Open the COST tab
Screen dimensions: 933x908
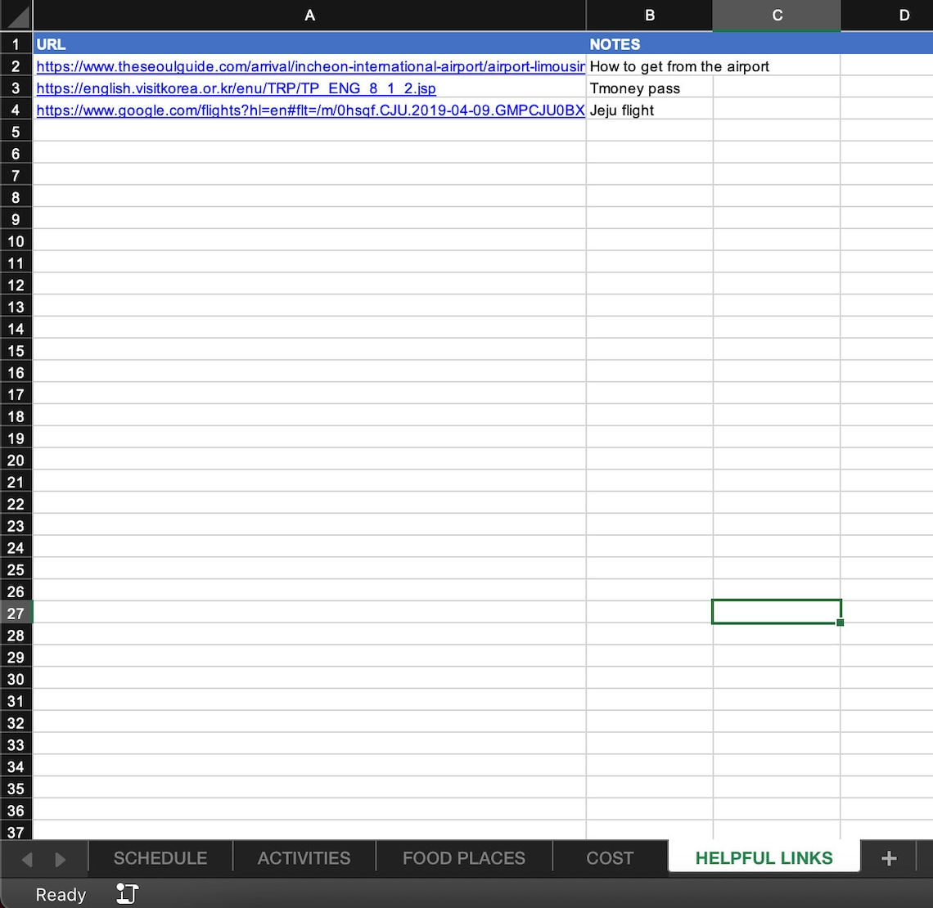pyautogui.click(x=609, y=857)
